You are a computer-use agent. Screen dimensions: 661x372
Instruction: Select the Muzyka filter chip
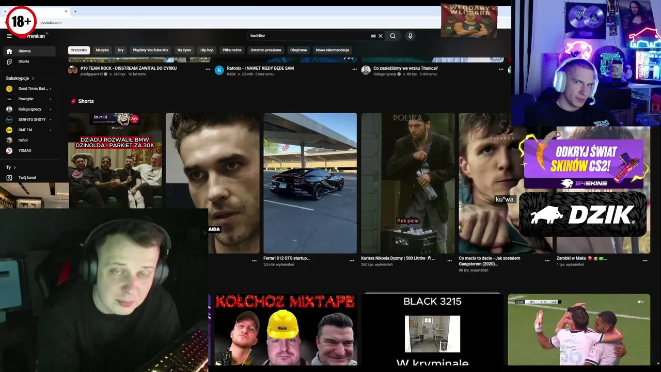pyautogui.click(x=102, y=50)
